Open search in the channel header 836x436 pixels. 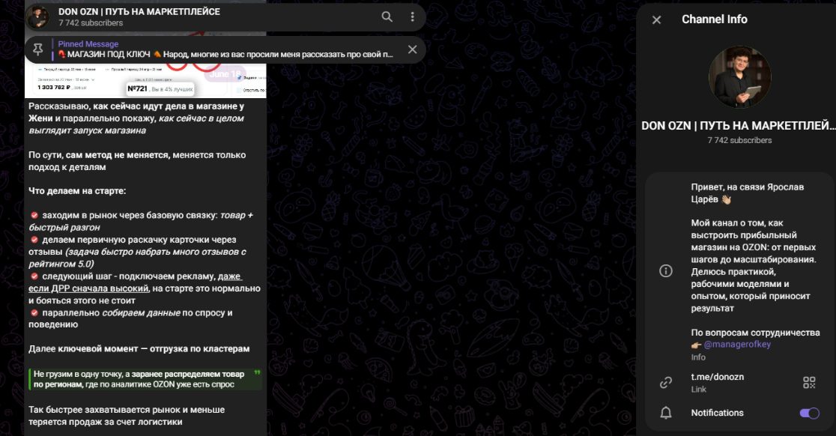point(387,17)
